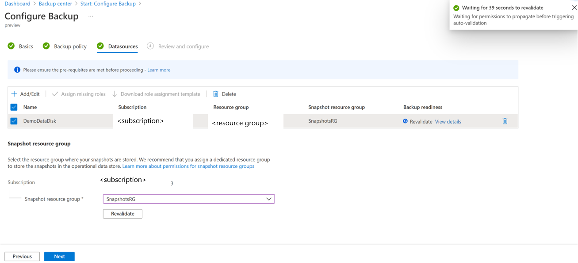The height and width of the screenshot is (263, 578).
Task: Click the Add/Edit plus icon
Action: [x=14, y=94]
